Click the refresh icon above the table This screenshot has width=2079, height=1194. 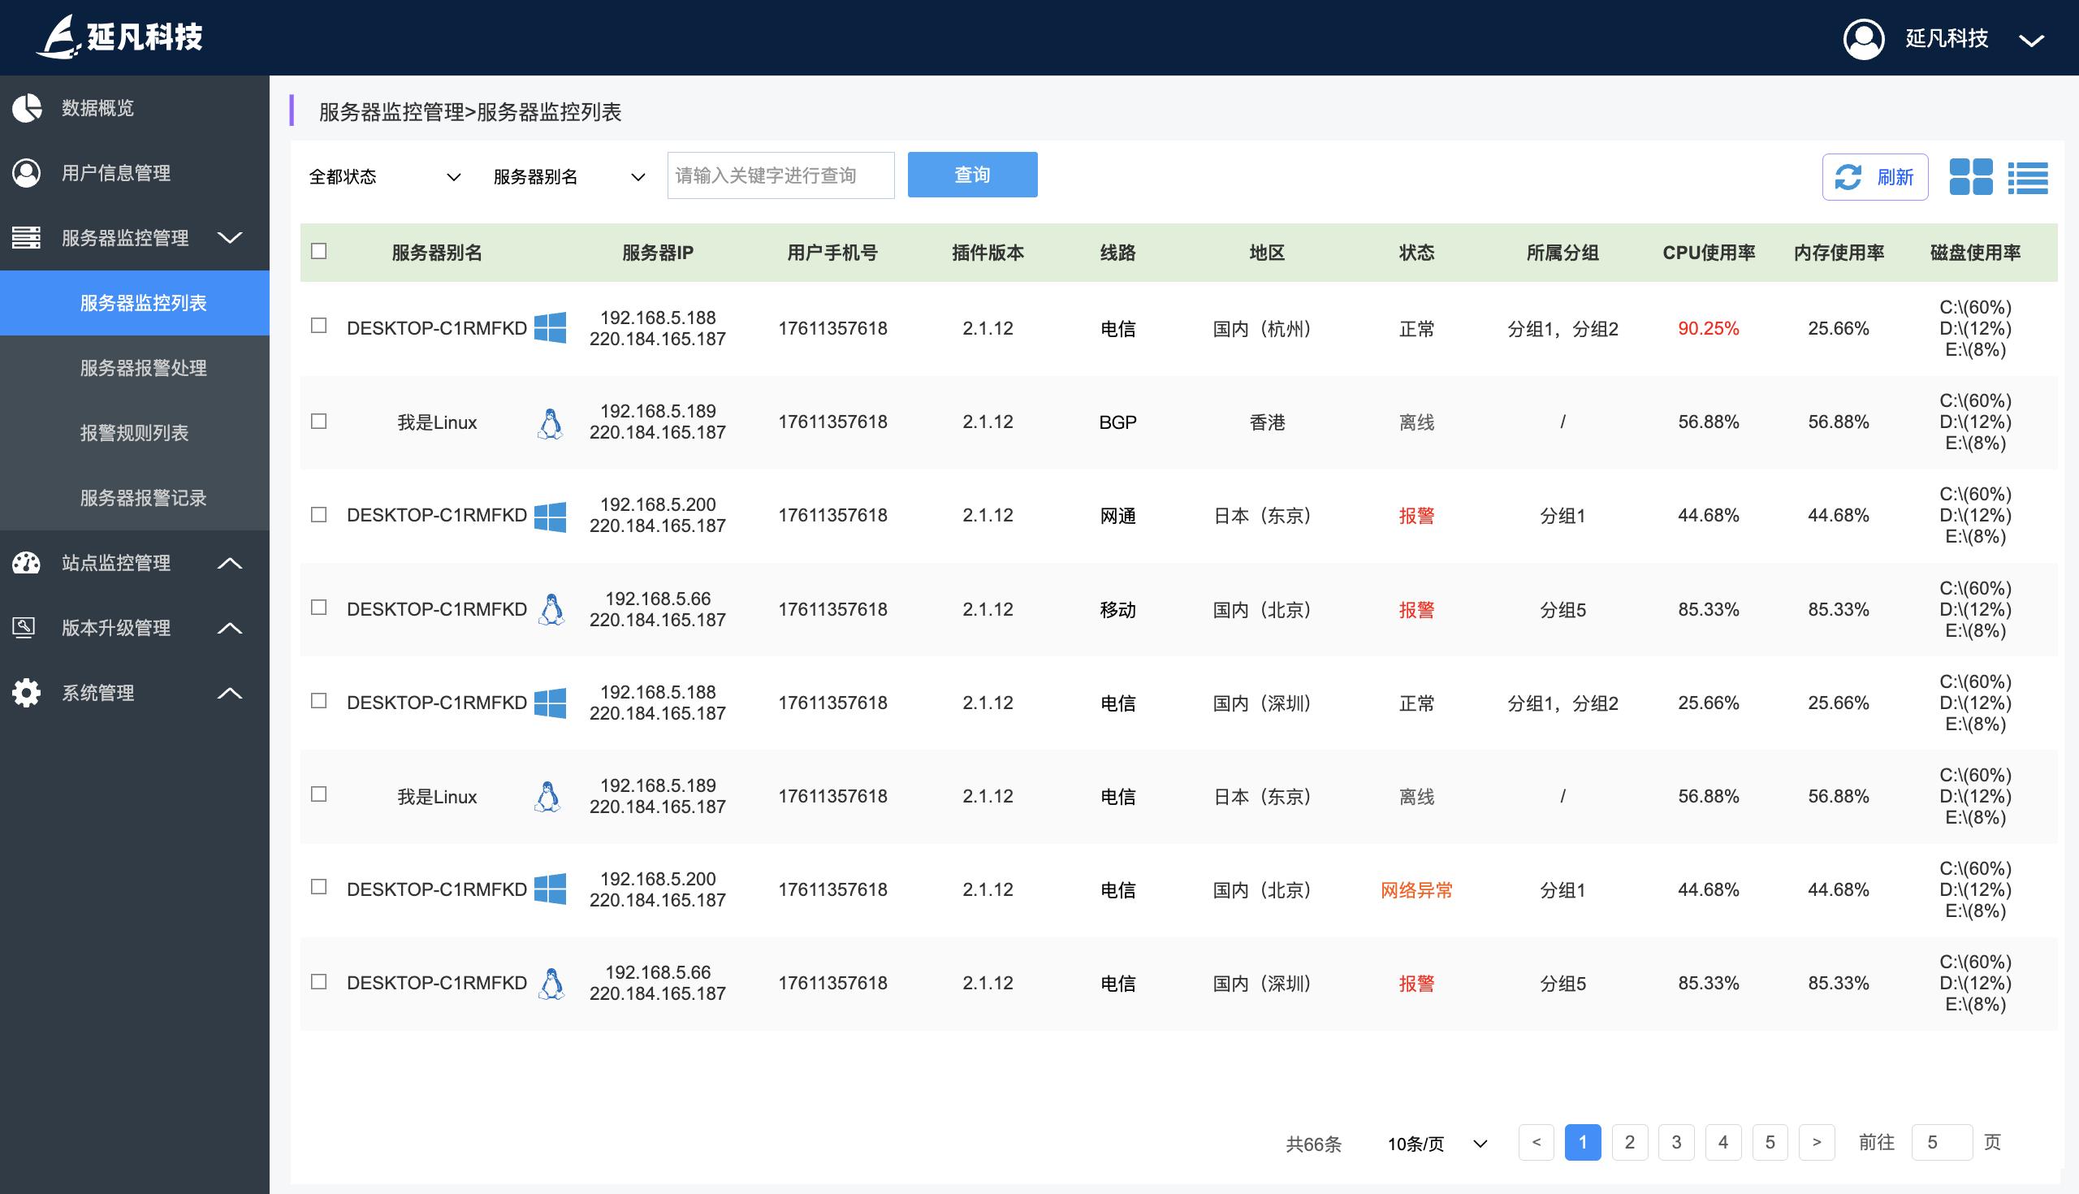click(x=1848, y=175)
